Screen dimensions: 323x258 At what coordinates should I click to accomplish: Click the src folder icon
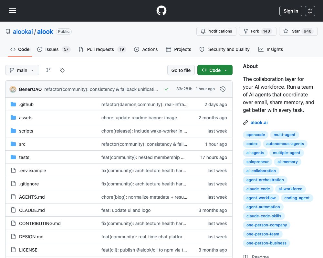click(13, 144)
